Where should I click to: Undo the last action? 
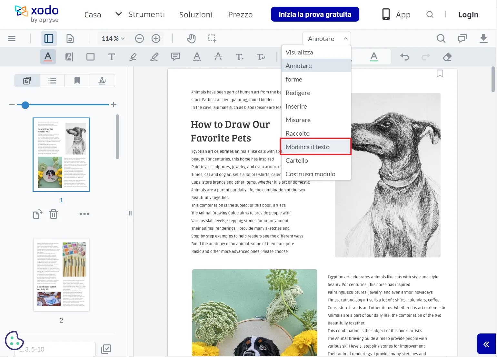(405, 57)
